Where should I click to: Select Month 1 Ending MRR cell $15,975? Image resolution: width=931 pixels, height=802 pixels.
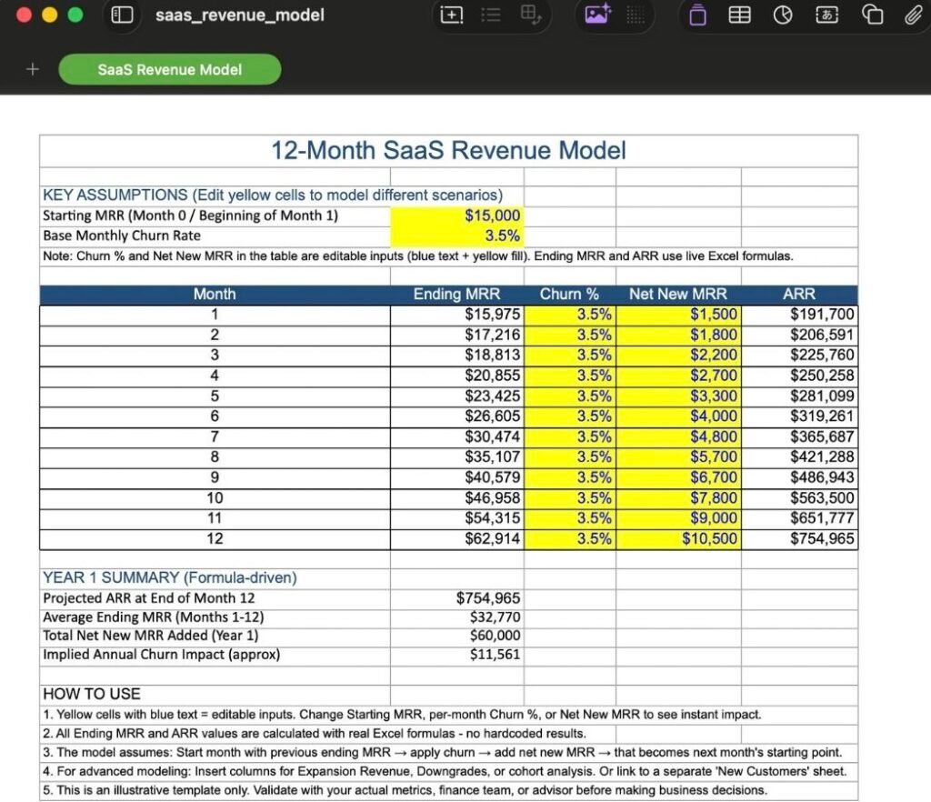click(457, 315)
